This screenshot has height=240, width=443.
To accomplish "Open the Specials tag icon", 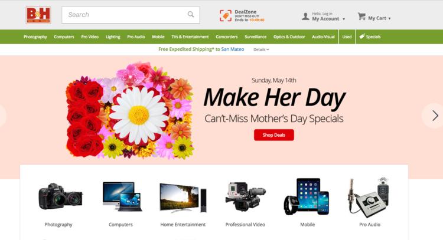I will pos(362,37).
